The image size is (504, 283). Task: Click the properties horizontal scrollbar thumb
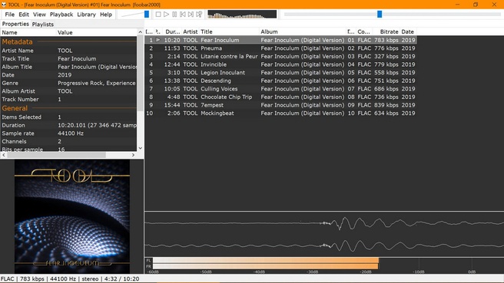pos(56,155)
